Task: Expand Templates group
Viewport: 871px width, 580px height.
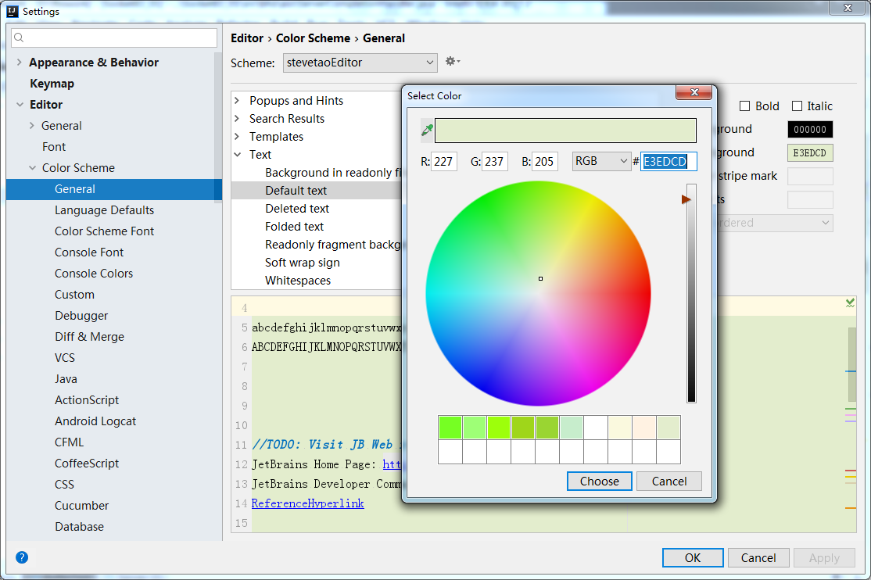Action: 237,137
